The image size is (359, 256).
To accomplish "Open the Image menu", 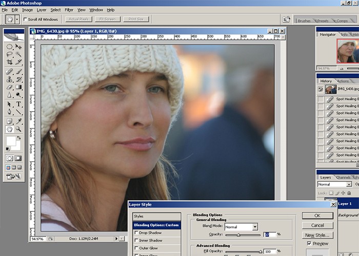I will click(28, 10).
